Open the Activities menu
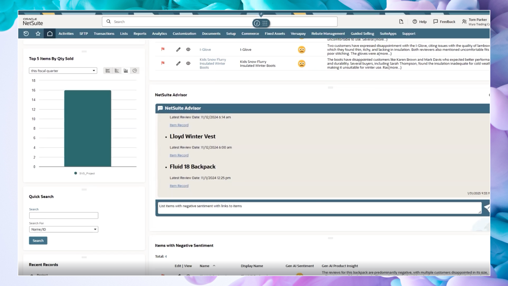The height and width of the screenshot is (286, 508). click(x=66, y=33)
